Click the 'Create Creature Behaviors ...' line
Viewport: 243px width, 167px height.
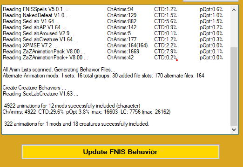click(x=34, y=88)
